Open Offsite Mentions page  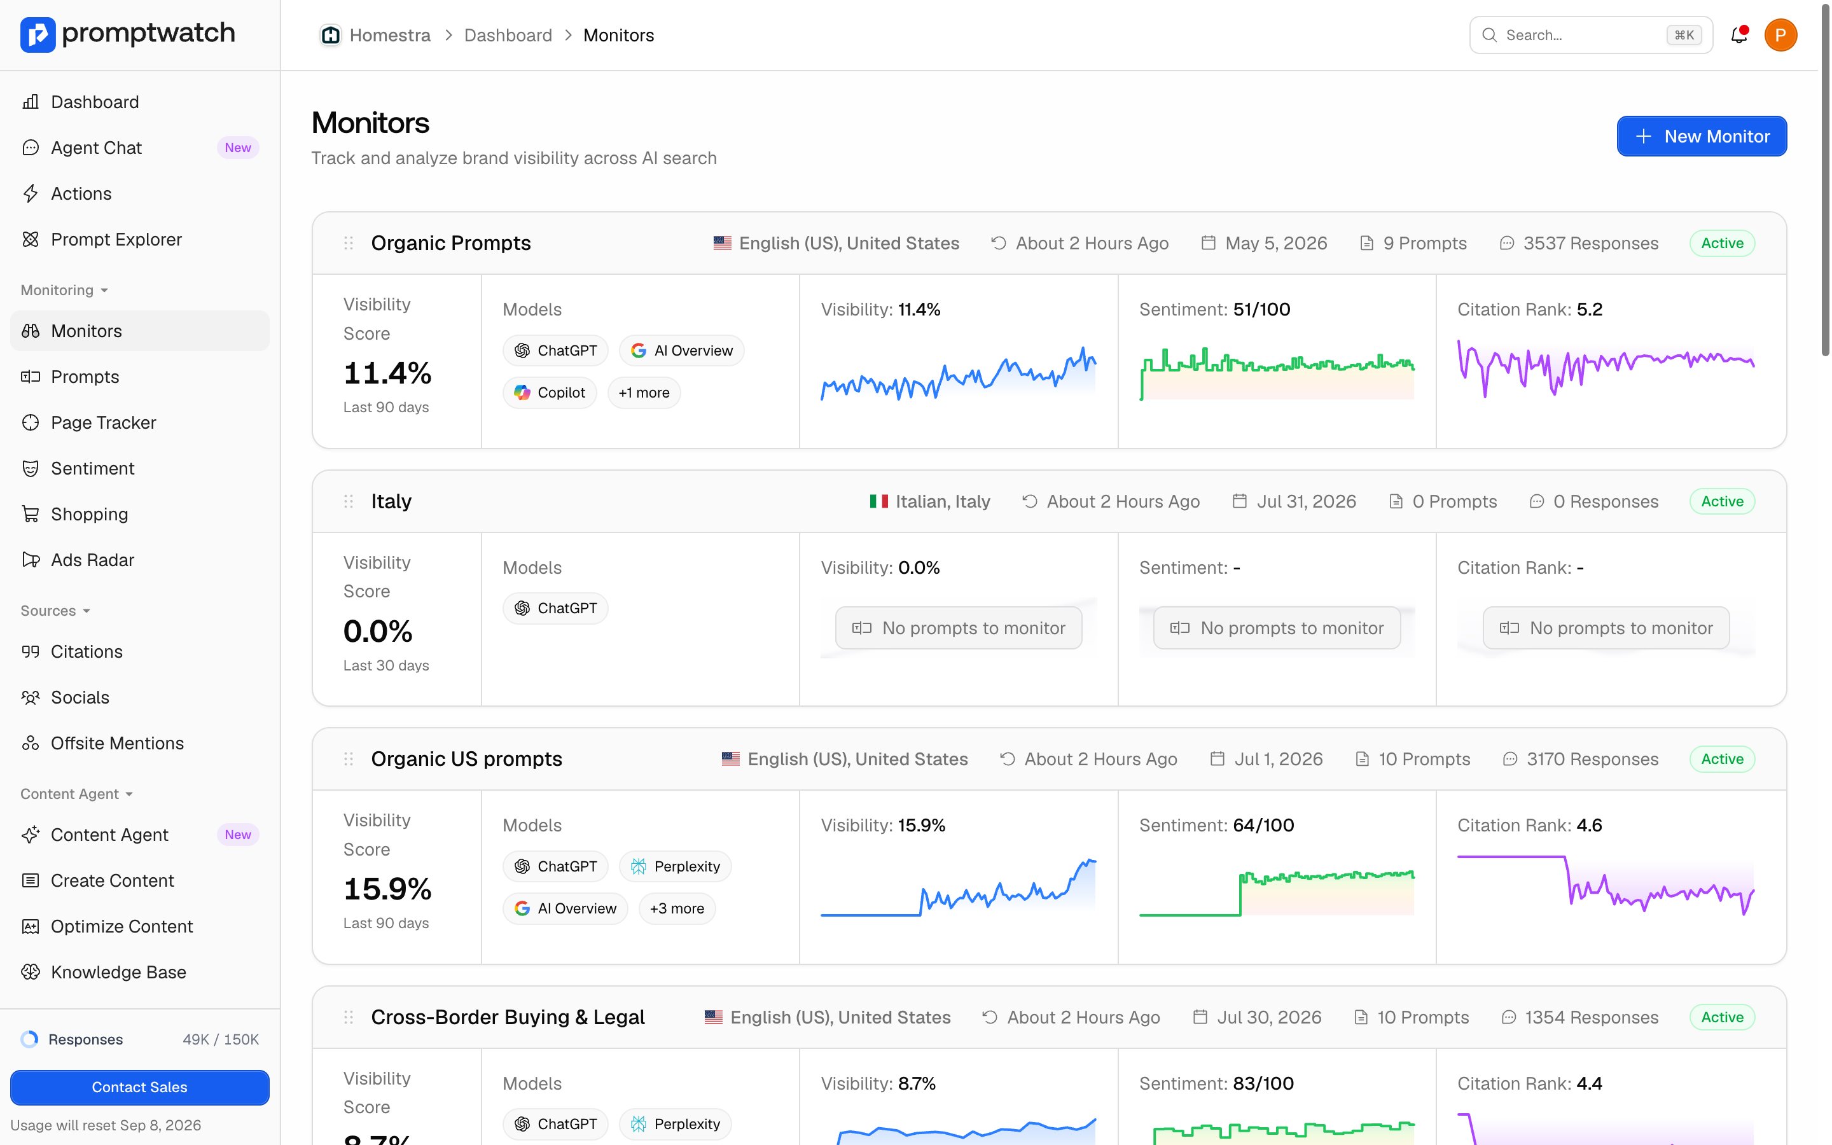click(x=140, y=743)
